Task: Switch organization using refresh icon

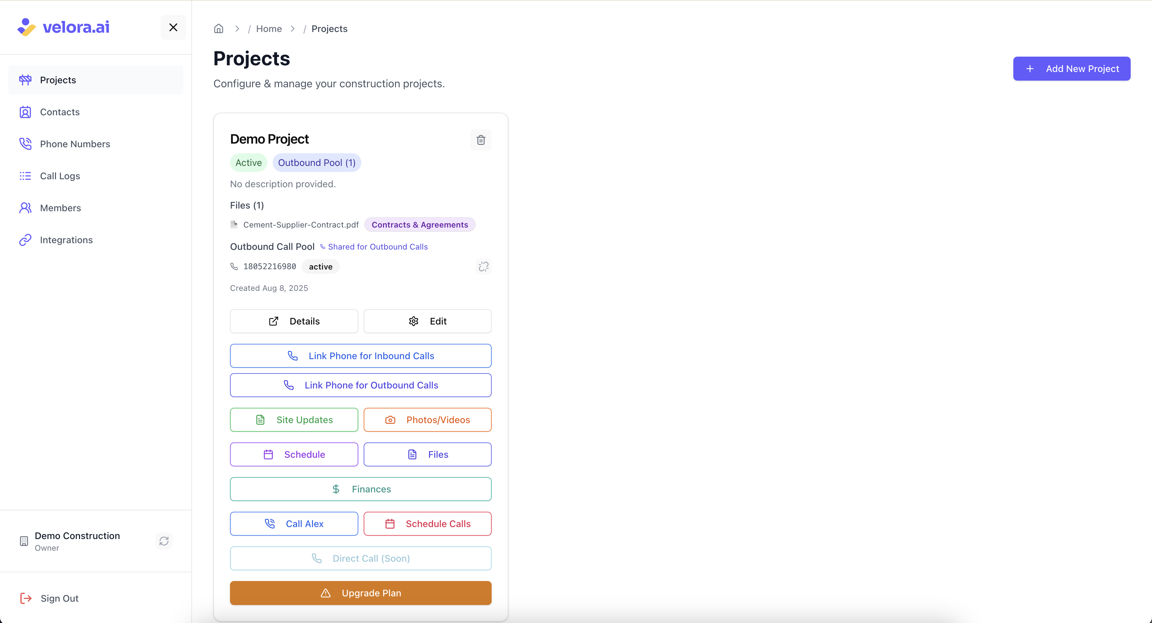Action: [164, 541]
